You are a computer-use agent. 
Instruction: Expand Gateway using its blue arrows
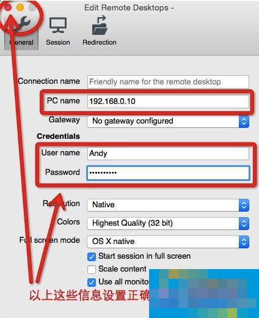click(x=244, y=121)
